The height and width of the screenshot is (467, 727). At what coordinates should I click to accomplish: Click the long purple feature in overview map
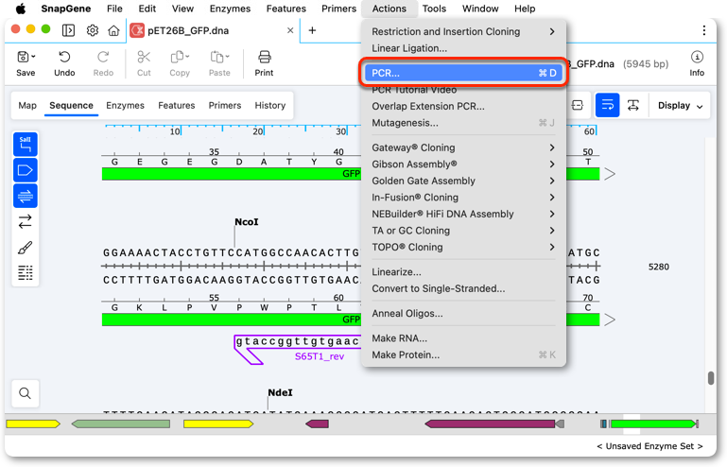(490, 424)
